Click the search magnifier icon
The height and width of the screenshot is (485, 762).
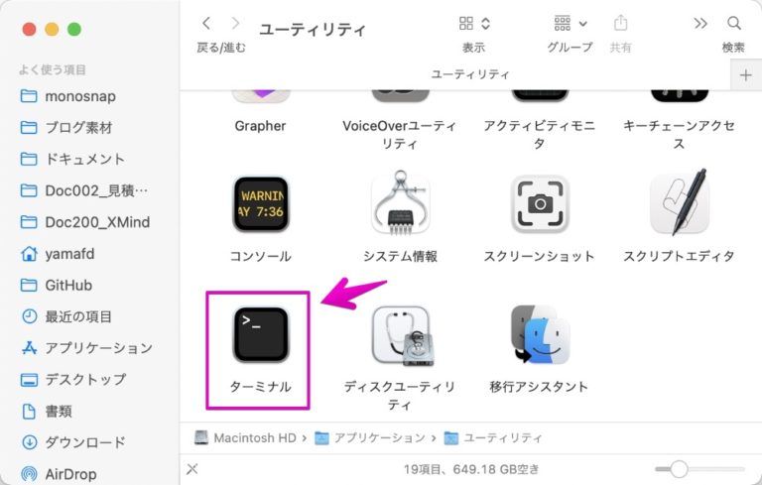[x=734, y=23]
